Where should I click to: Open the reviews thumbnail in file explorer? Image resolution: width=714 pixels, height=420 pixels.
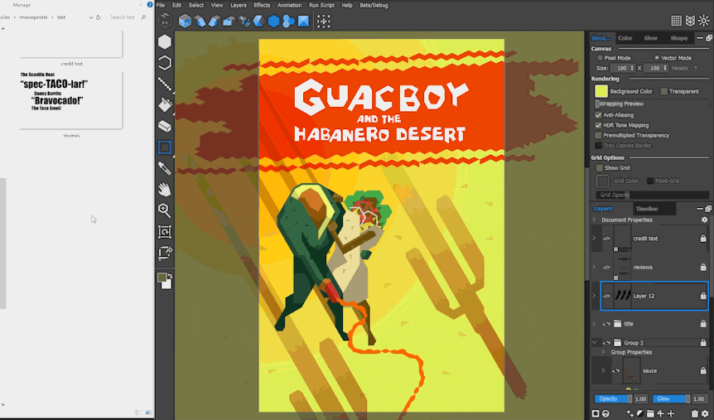click(72, 100)
